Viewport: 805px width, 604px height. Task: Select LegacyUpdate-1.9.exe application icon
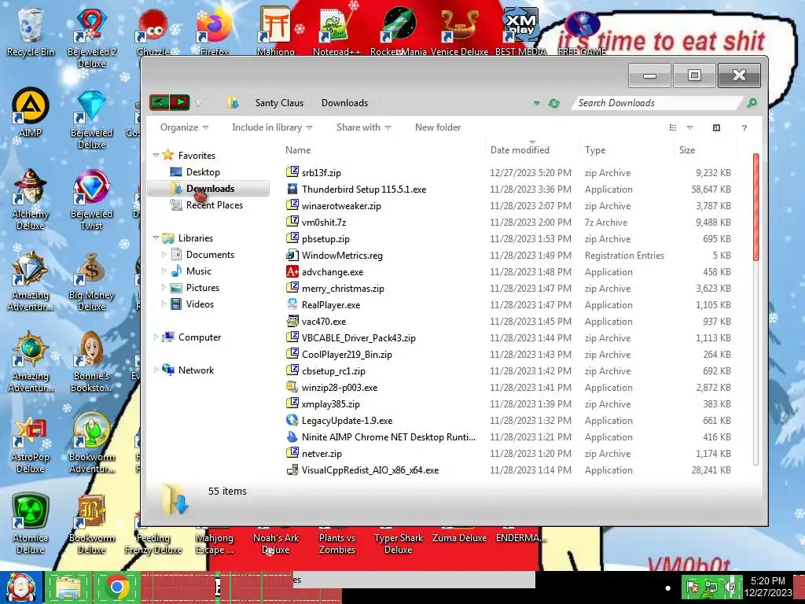pos(292,420)
